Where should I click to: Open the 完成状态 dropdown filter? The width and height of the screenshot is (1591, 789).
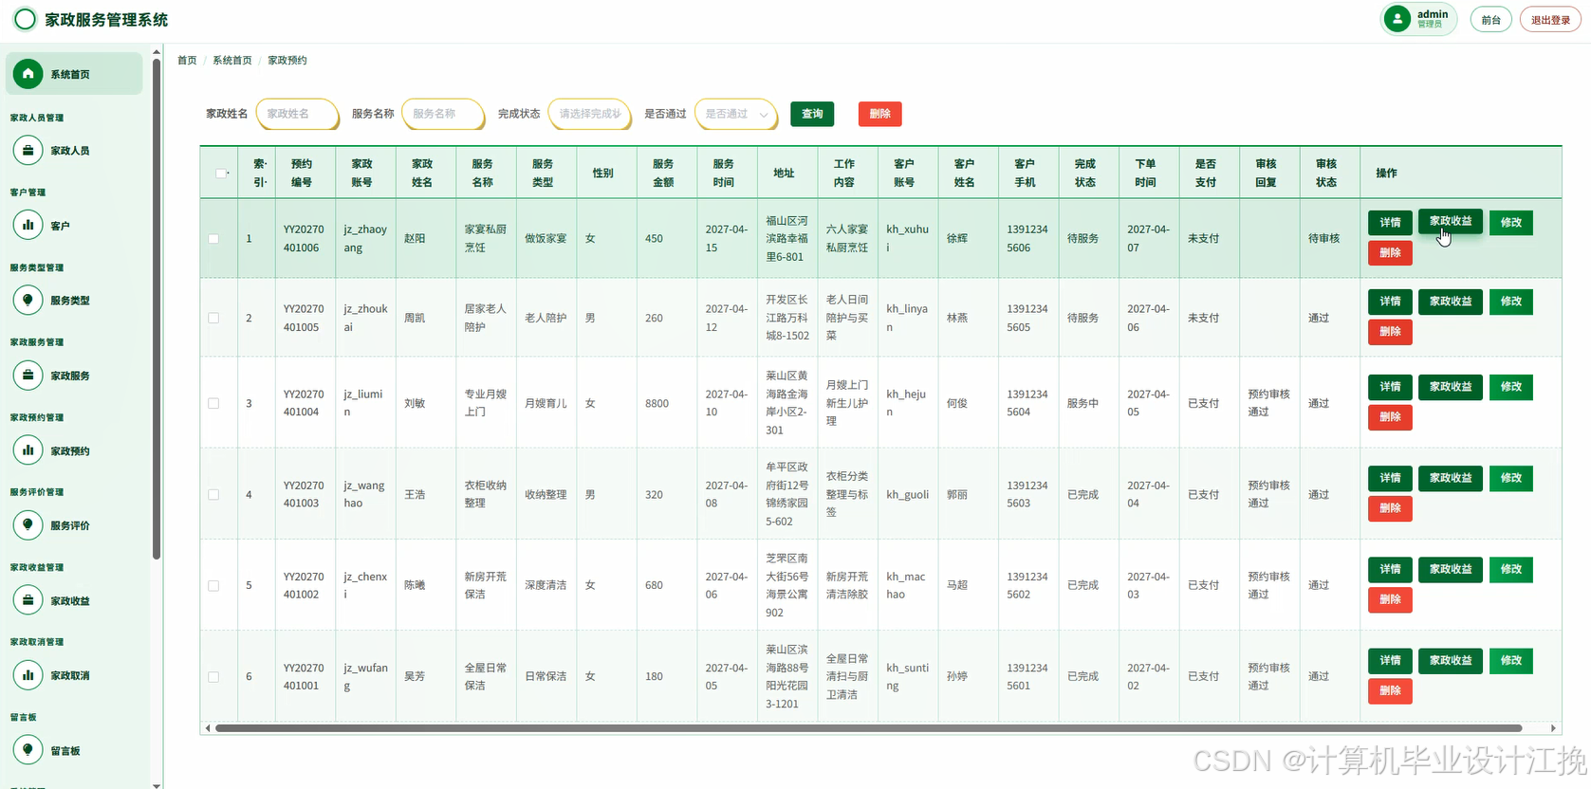(590, 114)
